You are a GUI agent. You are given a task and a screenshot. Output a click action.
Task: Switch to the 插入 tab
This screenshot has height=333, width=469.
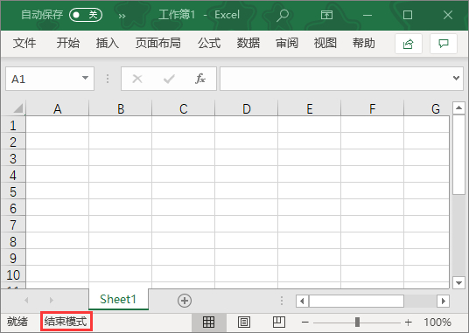tap(107, 44)
